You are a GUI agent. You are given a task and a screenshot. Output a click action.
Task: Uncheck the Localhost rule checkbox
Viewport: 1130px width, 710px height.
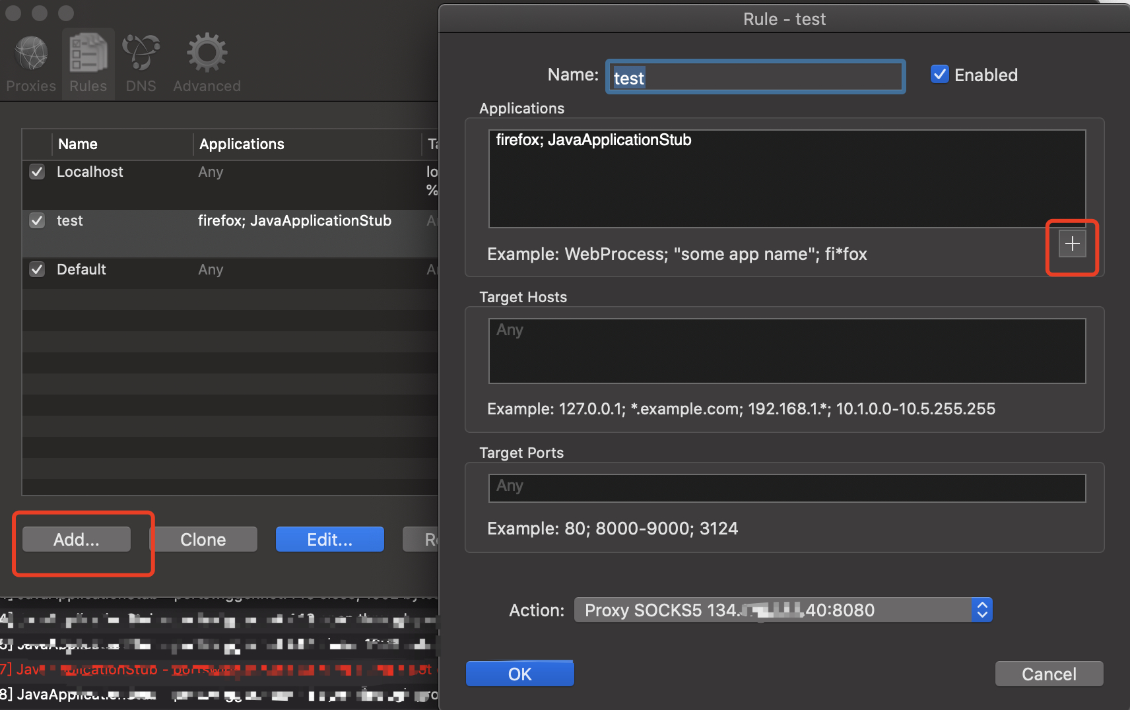[x=37, y=172]
